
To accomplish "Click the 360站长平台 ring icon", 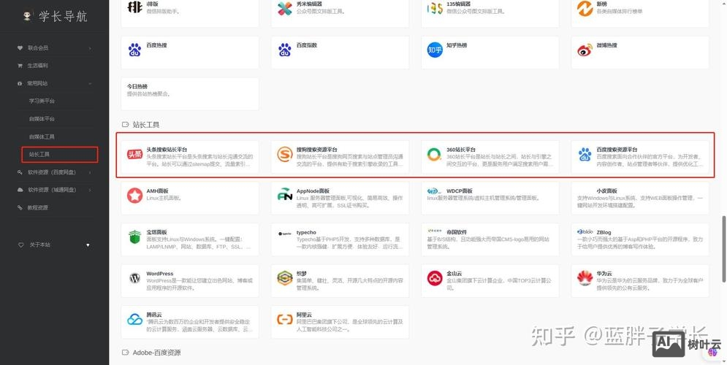I will point(435,154).
